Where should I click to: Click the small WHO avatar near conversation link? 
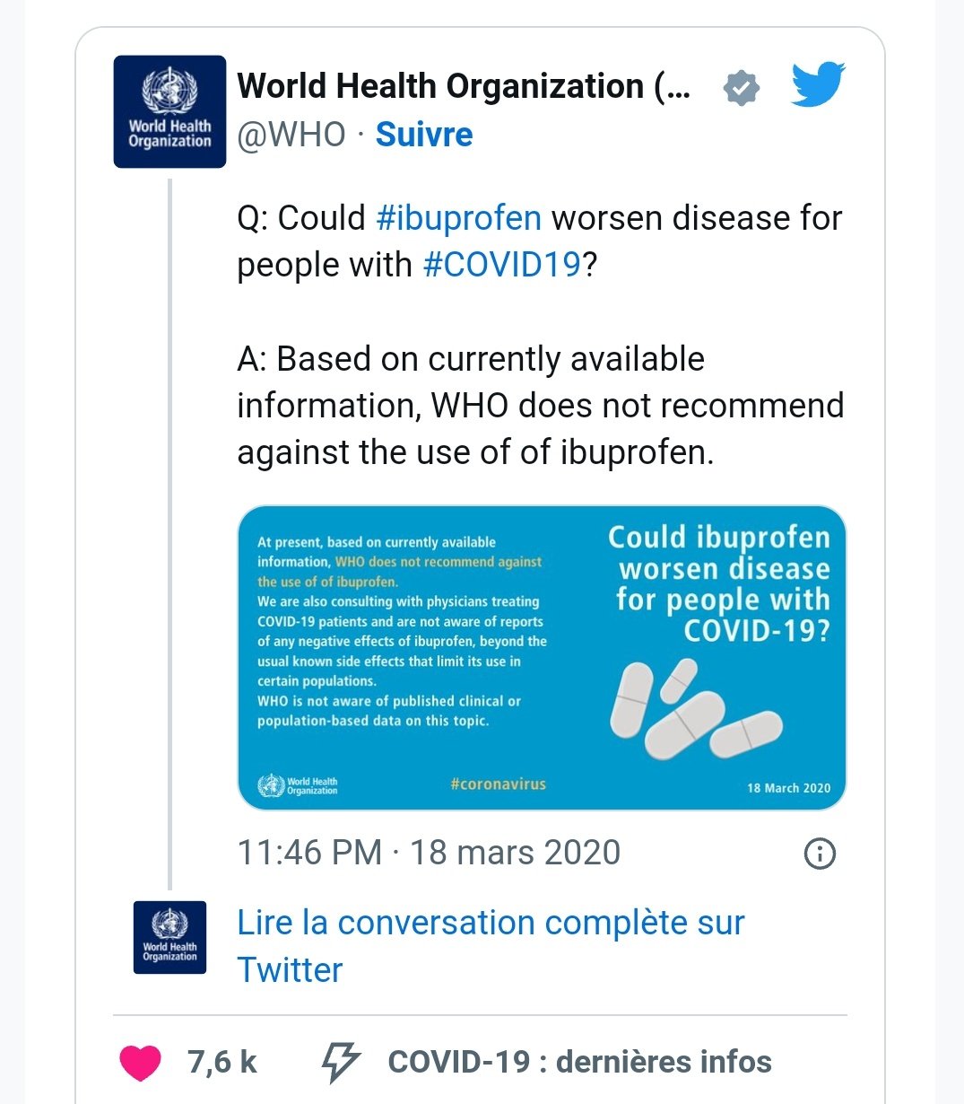pyautogui.click(x=169, y=937)
